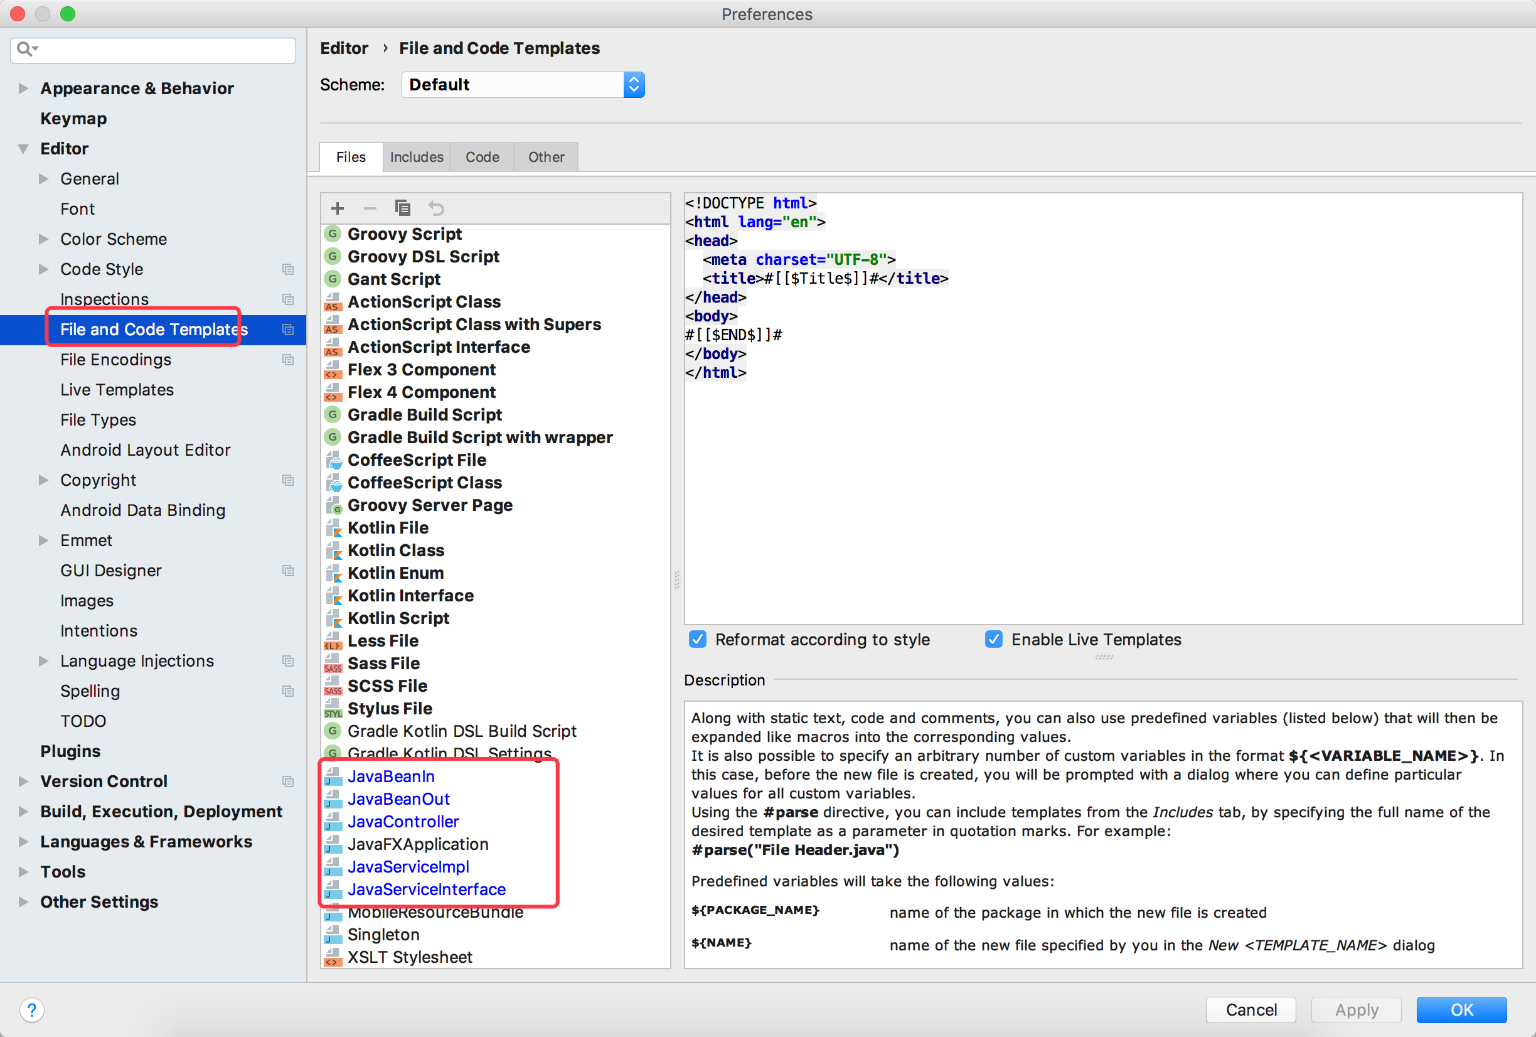1536x1037 pixels.
Task: Click the Apply button
Action: [1356, 1010]
